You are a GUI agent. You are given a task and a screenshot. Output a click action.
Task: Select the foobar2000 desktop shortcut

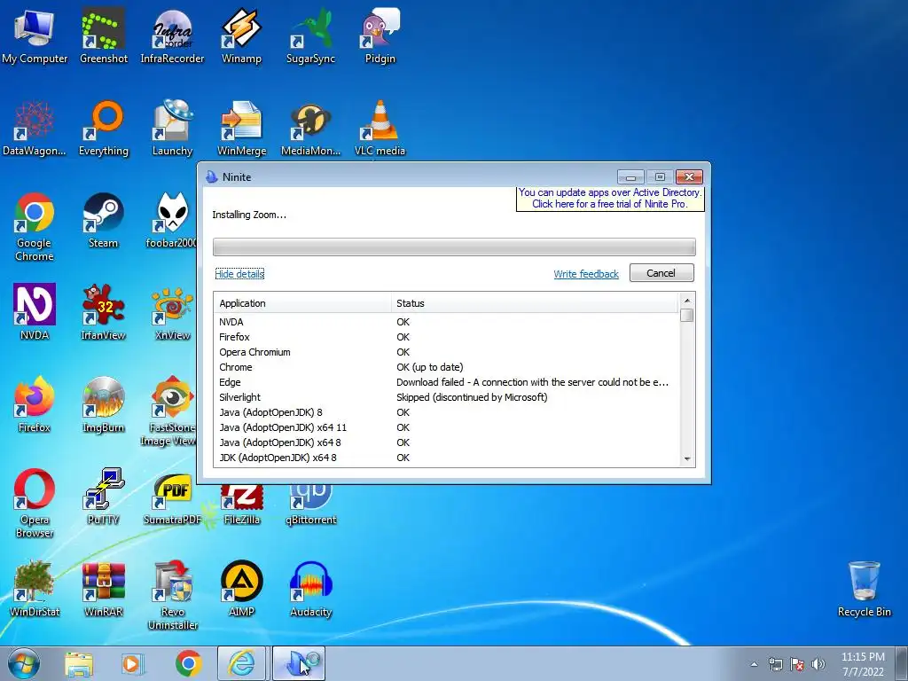[x=171, y=221]
